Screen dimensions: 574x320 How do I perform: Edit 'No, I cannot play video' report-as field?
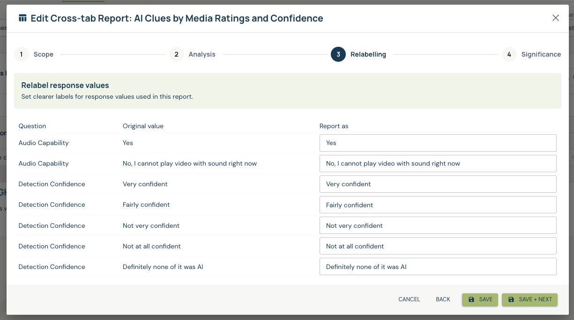(x=438, y=163)
